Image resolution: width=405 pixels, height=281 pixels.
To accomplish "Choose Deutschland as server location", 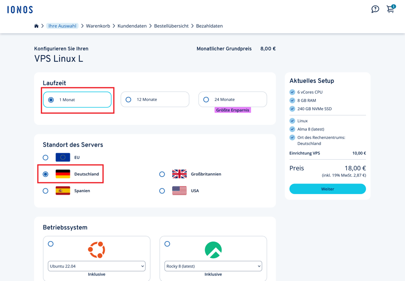I will click(x=46, y=174).
